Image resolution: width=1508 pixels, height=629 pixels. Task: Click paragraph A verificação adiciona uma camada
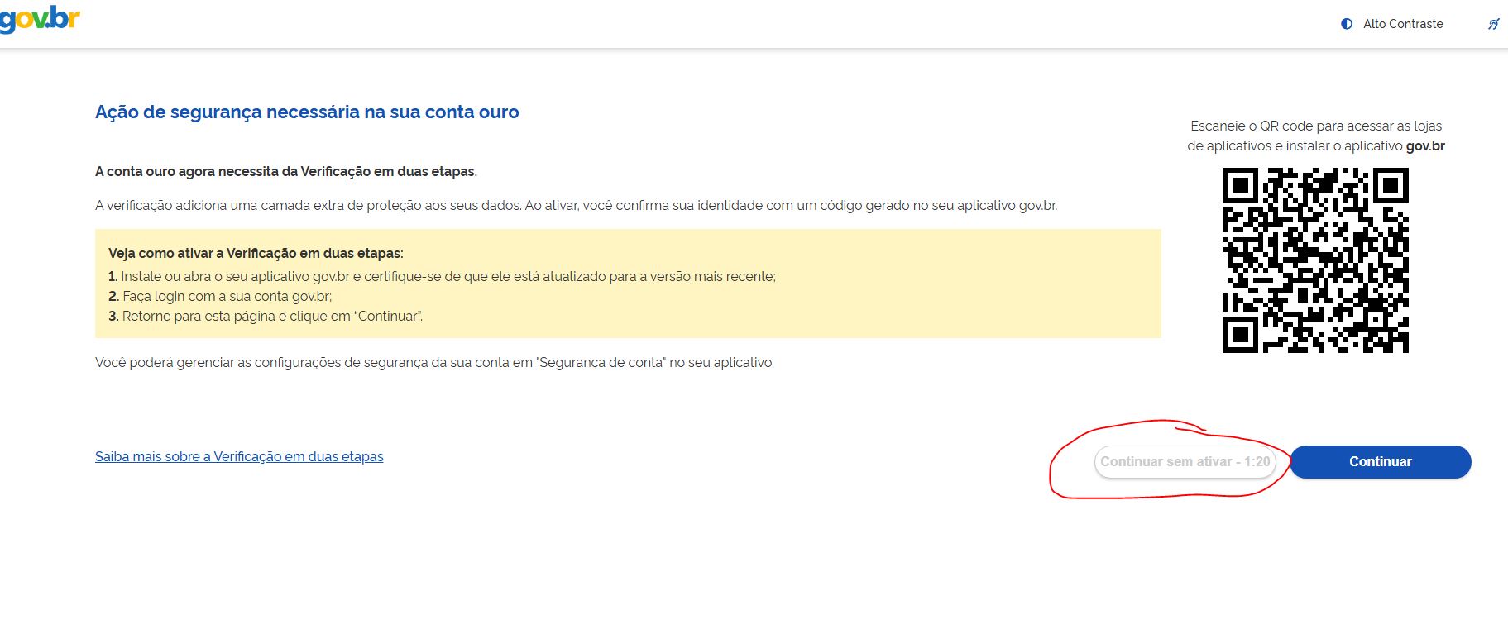pos(577,205)
